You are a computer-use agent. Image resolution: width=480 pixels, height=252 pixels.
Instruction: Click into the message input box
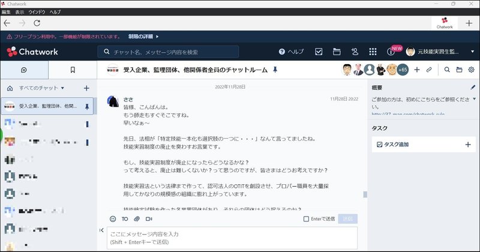(x=232, y=238)
